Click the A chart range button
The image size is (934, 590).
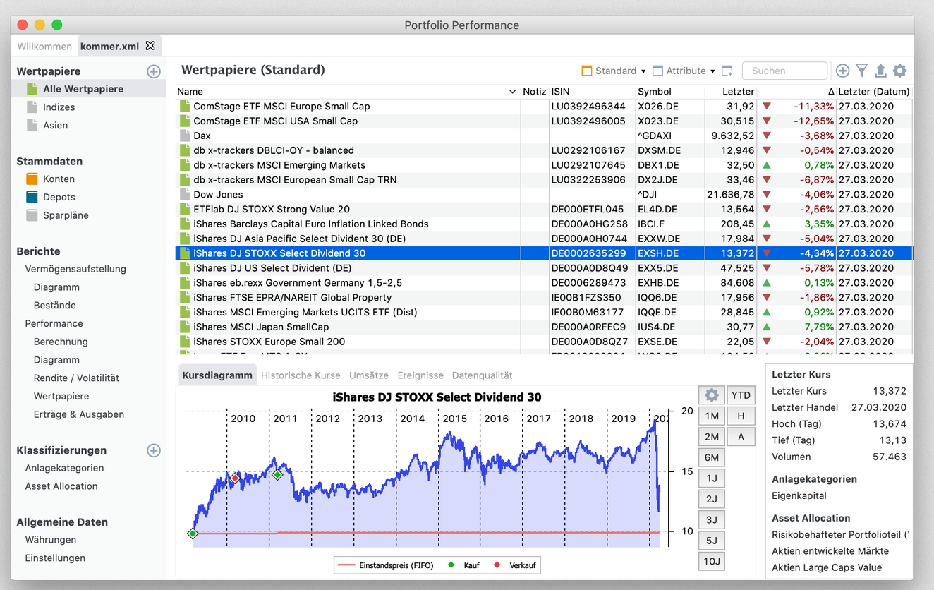tap(741, 437)
